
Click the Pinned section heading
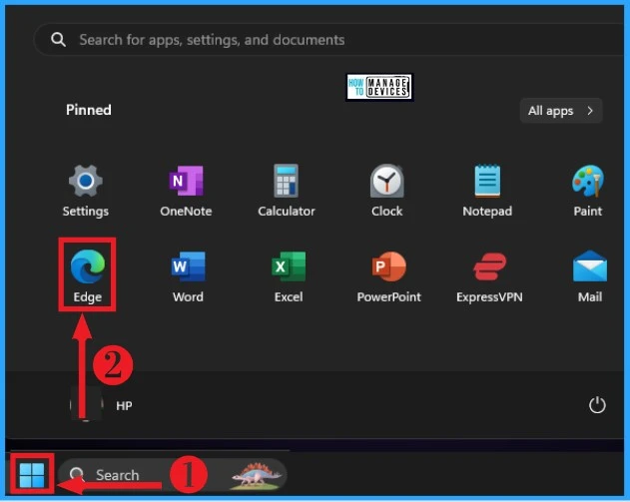pos(89,110)
